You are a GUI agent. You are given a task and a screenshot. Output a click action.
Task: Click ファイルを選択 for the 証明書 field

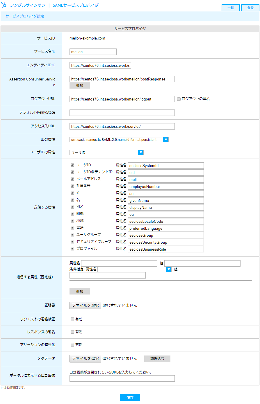pyautogui.click(x=84, y=305)
